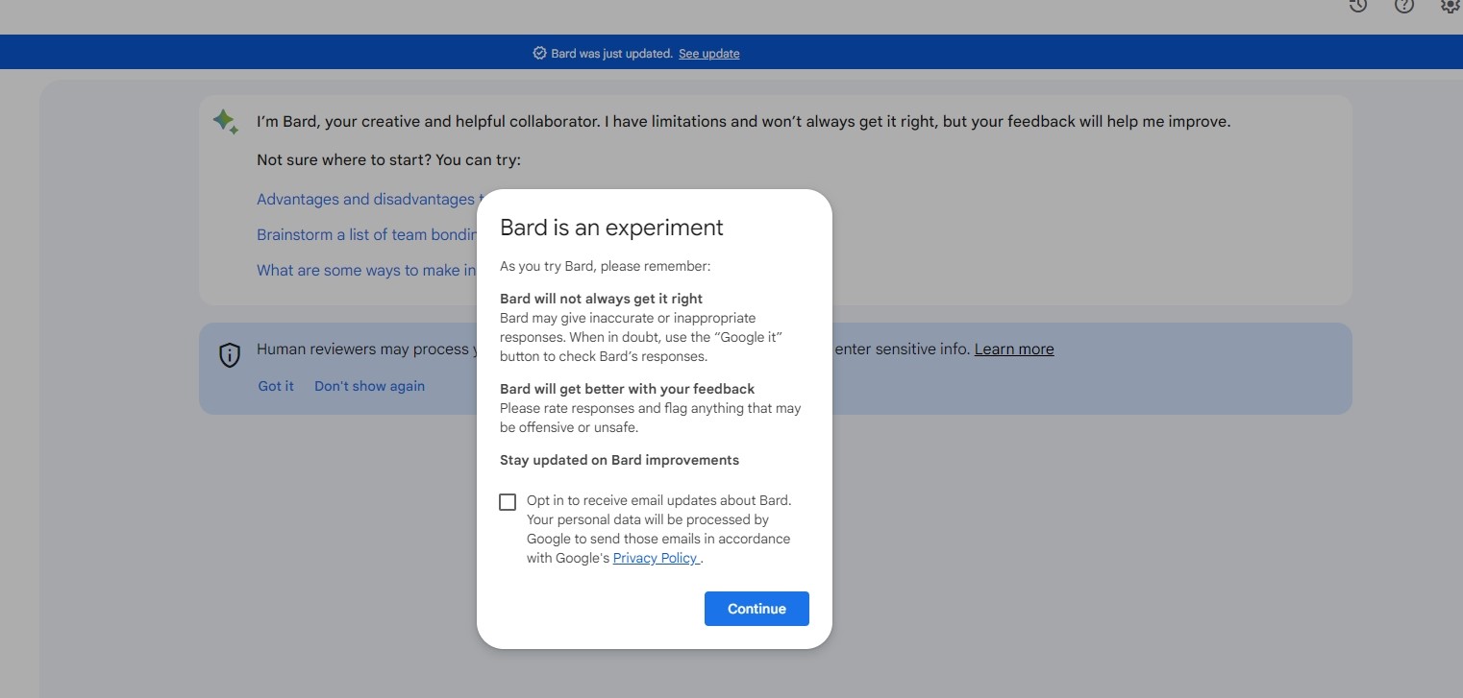Image resolution: width=1463 pixels, height=698 pixels.
Task: Click the shield privacy notice icon
Action: click(x=230, y=355)
